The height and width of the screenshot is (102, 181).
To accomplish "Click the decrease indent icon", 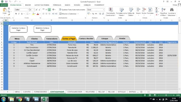I will coord(53,14).
